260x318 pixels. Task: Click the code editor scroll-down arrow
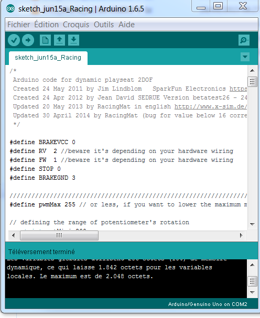click(252, 224)
